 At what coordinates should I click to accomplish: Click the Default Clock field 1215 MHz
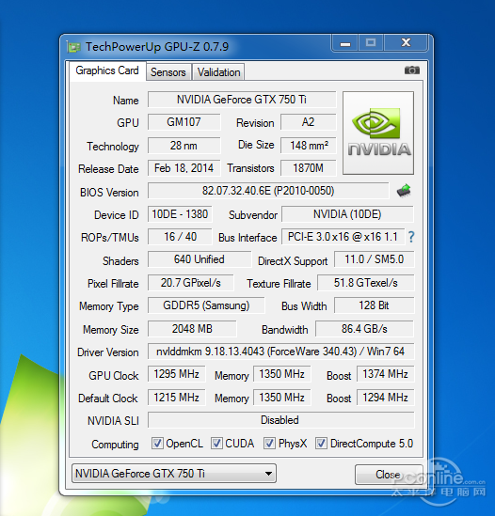click(x=177, y=398)
